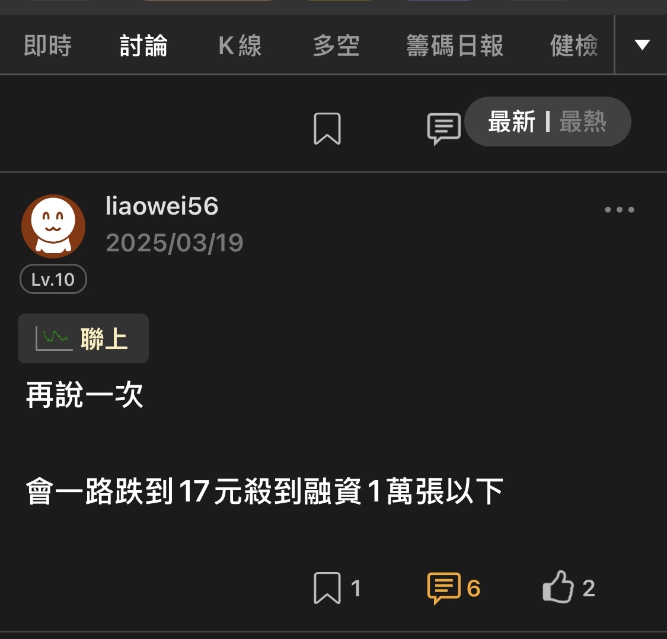Image resolution: width=667 pixels, height=639 pixels.
Task: Like the post with the thumbs-up icon
Action: (x=558, y=587)
